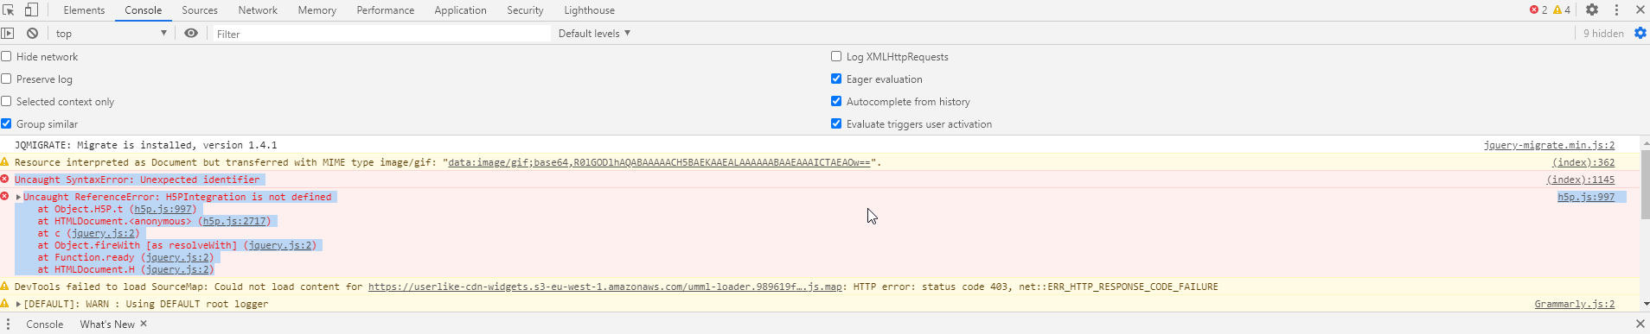
Task: Open the top execution context dropdown
Action: 111,33
